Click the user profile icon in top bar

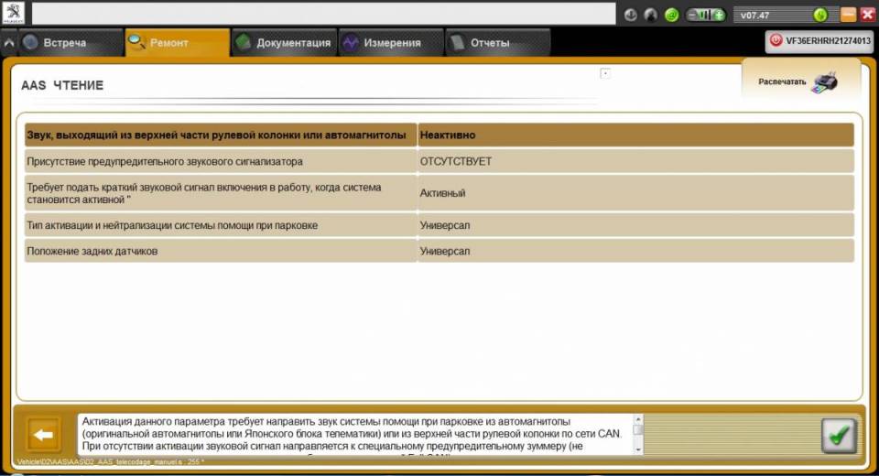click(651, 15)
